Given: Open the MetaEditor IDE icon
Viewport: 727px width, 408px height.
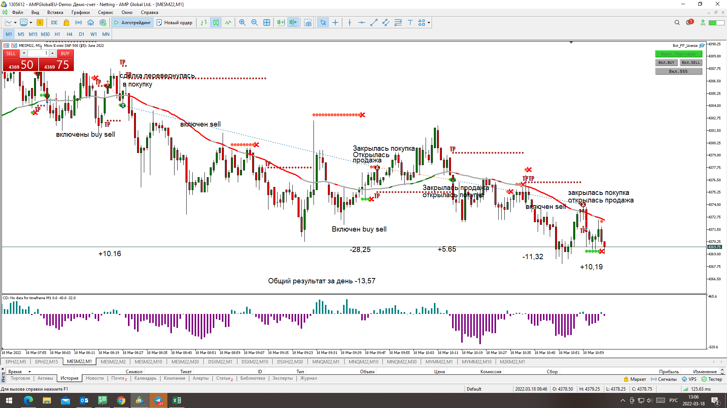Looking at the screenshot, I should coord(54,23).
